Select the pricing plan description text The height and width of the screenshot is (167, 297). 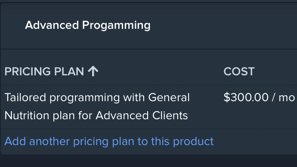coord(97,107)
